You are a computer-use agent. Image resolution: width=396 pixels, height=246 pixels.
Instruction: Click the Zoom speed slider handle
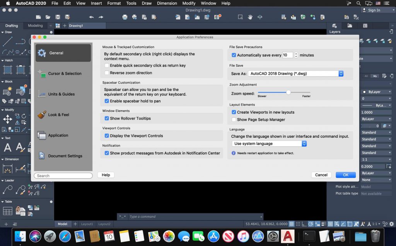[288, 92]
